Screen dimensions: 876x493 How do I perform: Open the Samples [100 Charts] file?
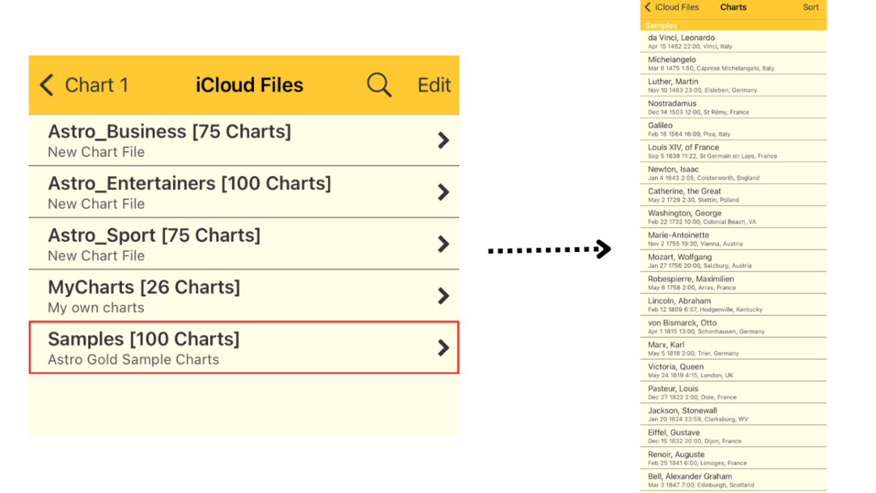click(219, 348)
